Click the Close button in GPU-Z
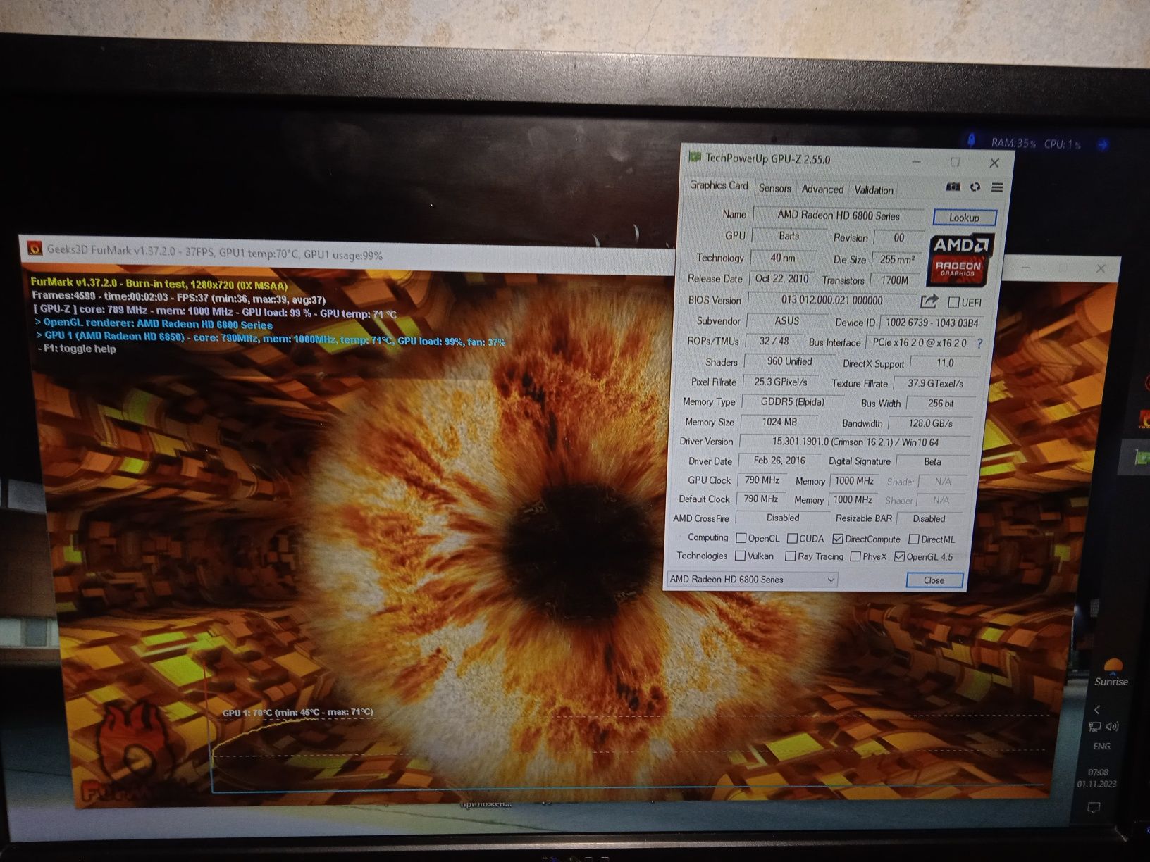Viewport: 1150px width, 862px height. (x=934, y=580)
